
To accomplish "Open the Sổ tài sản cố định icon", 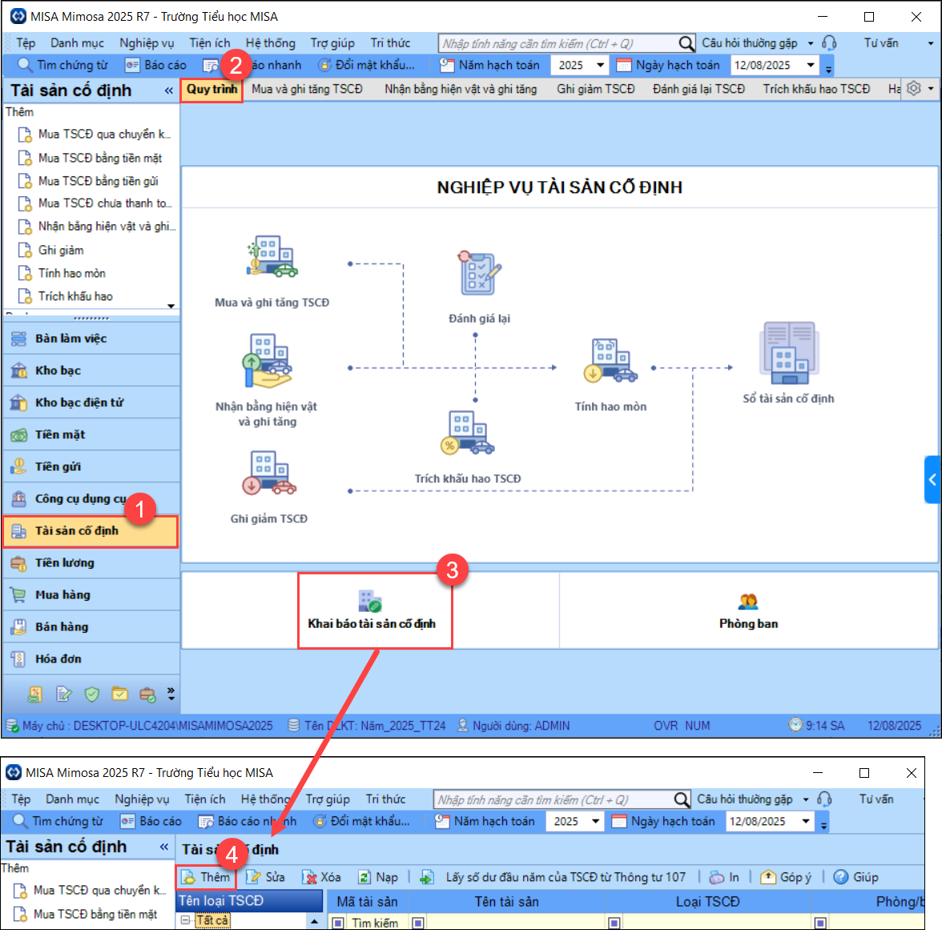I will (x=789, y=353).
